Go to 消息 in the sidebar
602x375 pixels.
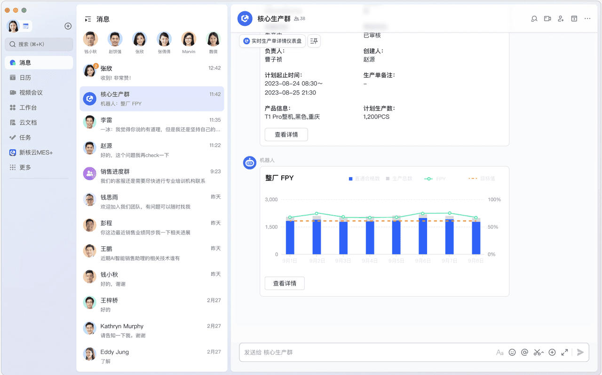[39, 62]
